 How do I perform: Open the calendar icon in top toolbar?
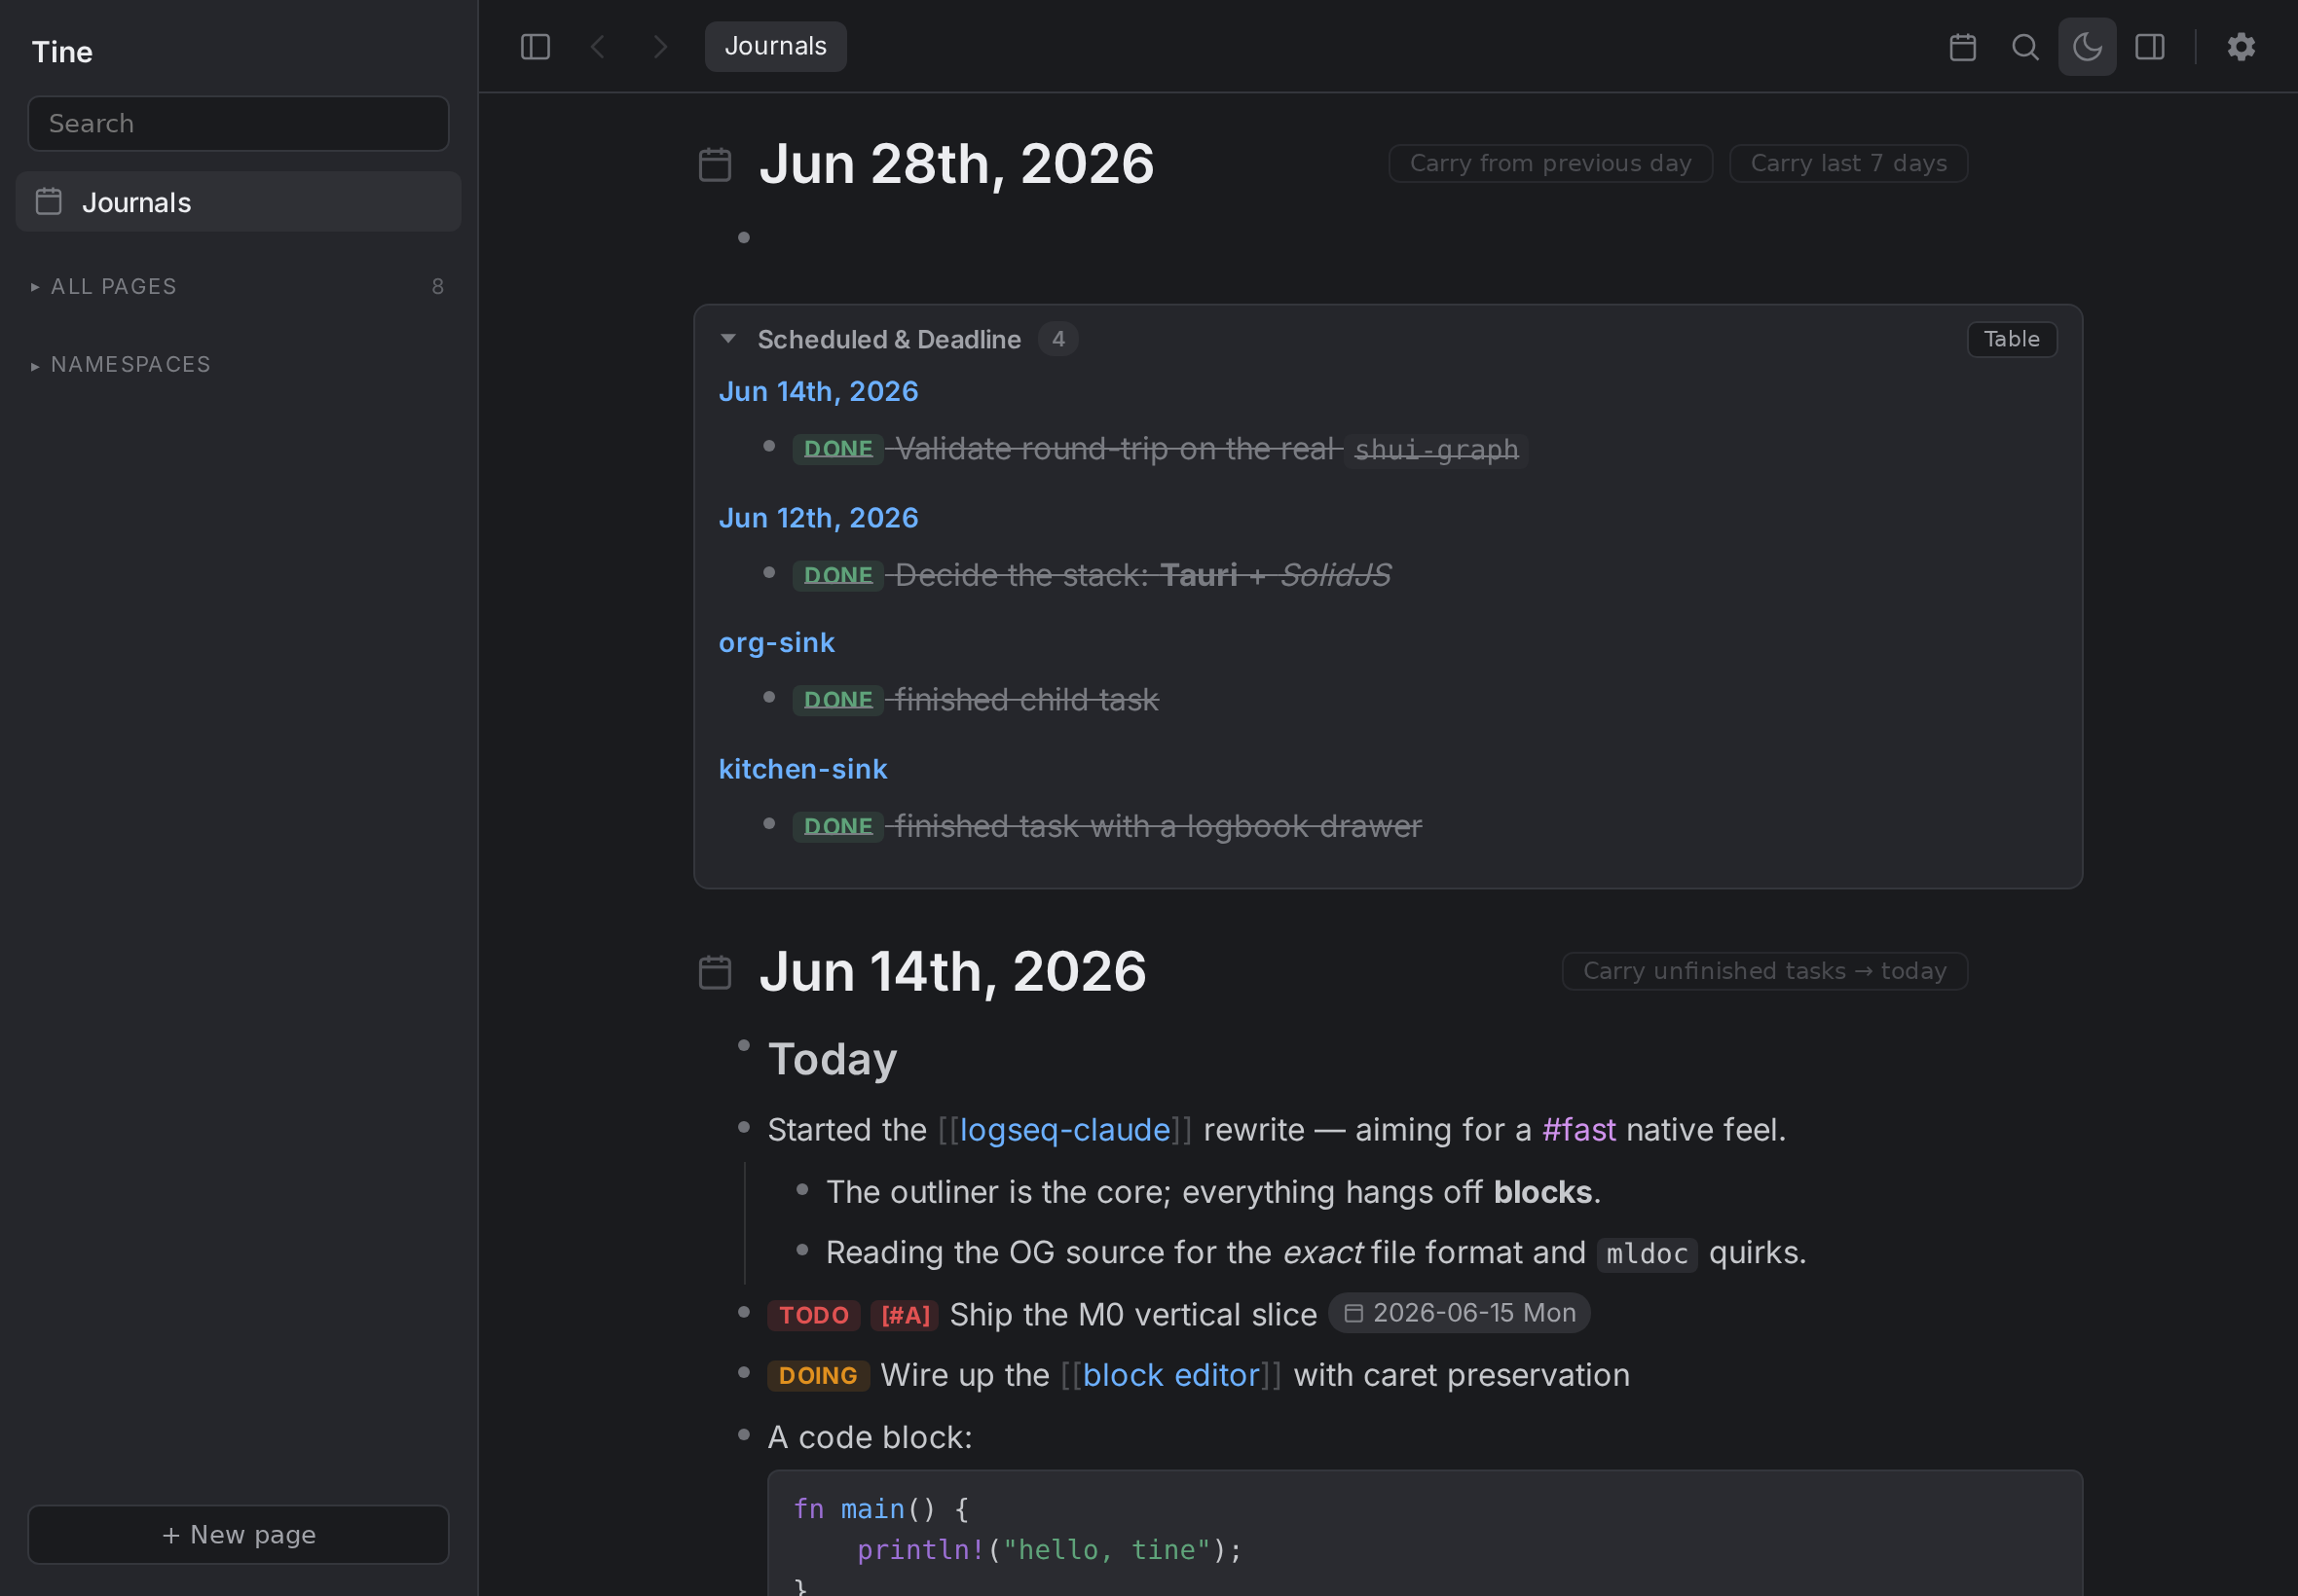[1963, 46]
